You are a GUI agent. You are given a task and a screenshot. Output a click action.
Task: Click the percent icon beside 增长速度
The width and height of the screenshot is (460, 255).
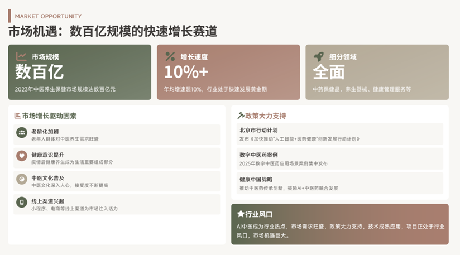170,56
